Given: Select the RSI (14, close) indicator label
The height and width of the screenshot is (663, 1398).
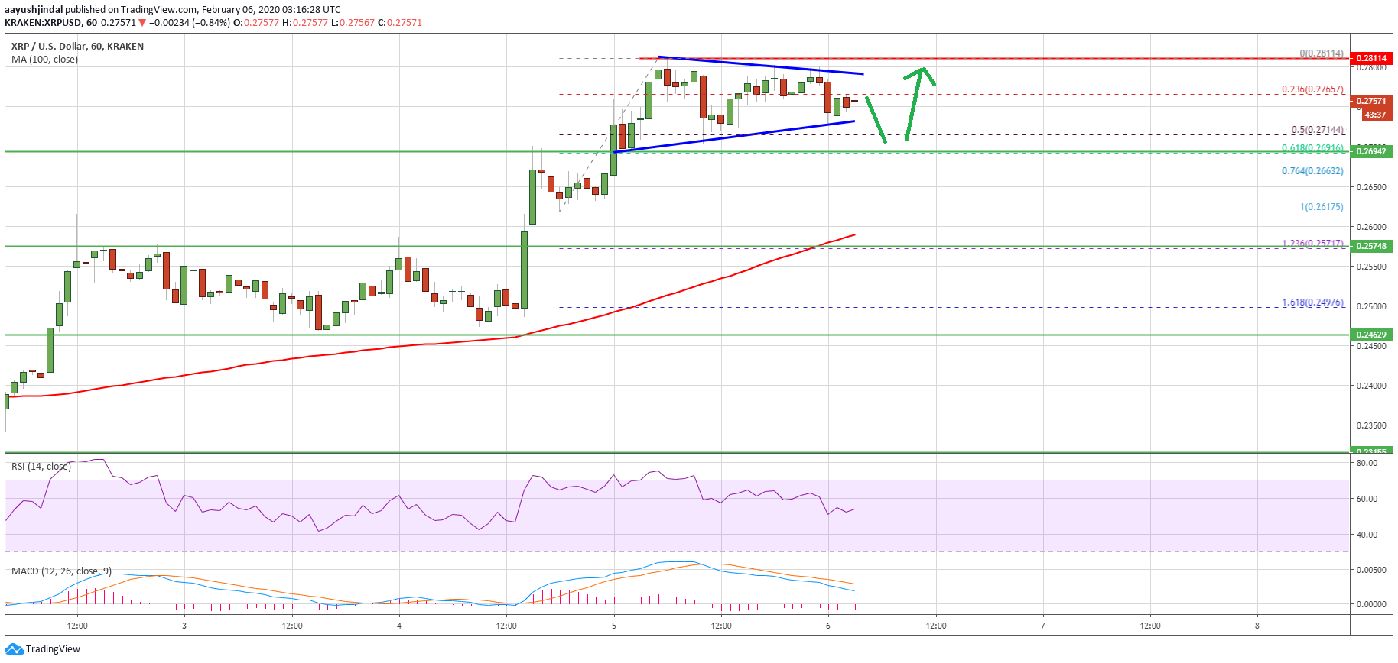Looking at the screenshot, I should 41,467.
